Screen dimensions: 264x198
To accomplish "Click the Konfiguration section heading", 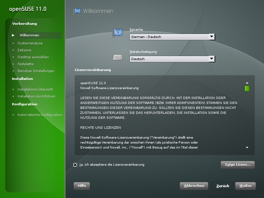I will [x=24, y=104].
